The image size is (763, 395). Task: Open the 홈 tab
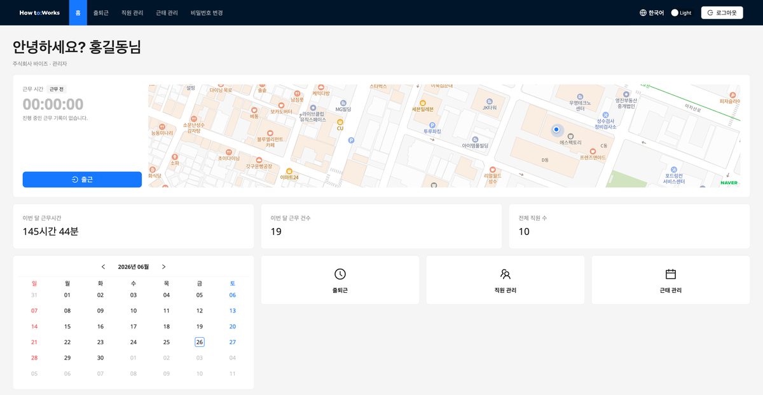click(x=78, y=13)
